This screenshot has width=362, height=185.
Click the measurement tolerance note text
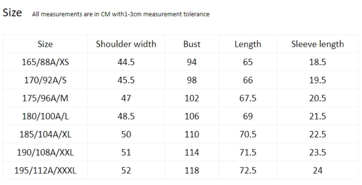pyautogui.click(x=121, y=14)
